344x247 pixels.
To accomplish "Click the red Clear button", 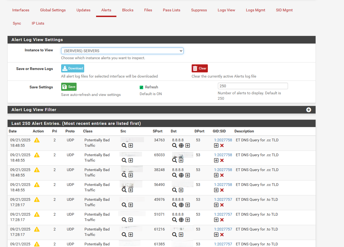I will point(200,68).
